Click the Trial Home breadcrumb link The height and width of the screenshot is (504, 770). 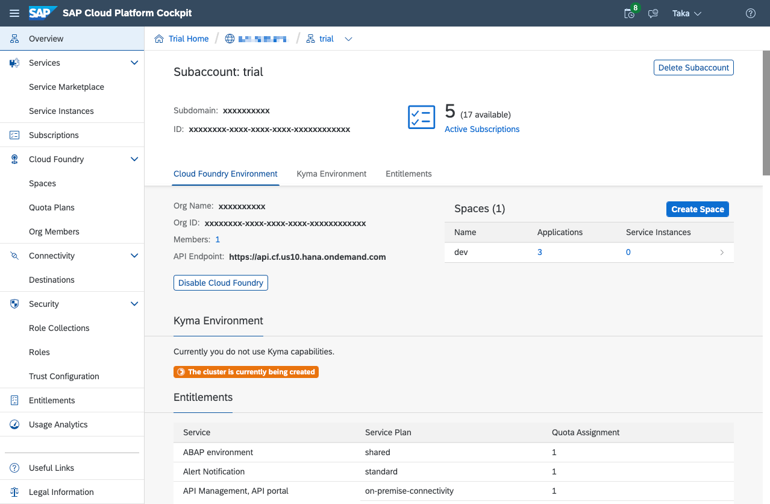pos(189,39)
